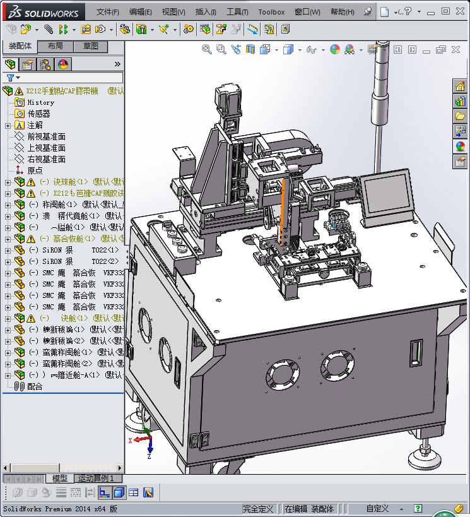Click the Appearances color ball in task pane
Image resolution: width=470 pixels, height=517 pixels.
[461, 146]
